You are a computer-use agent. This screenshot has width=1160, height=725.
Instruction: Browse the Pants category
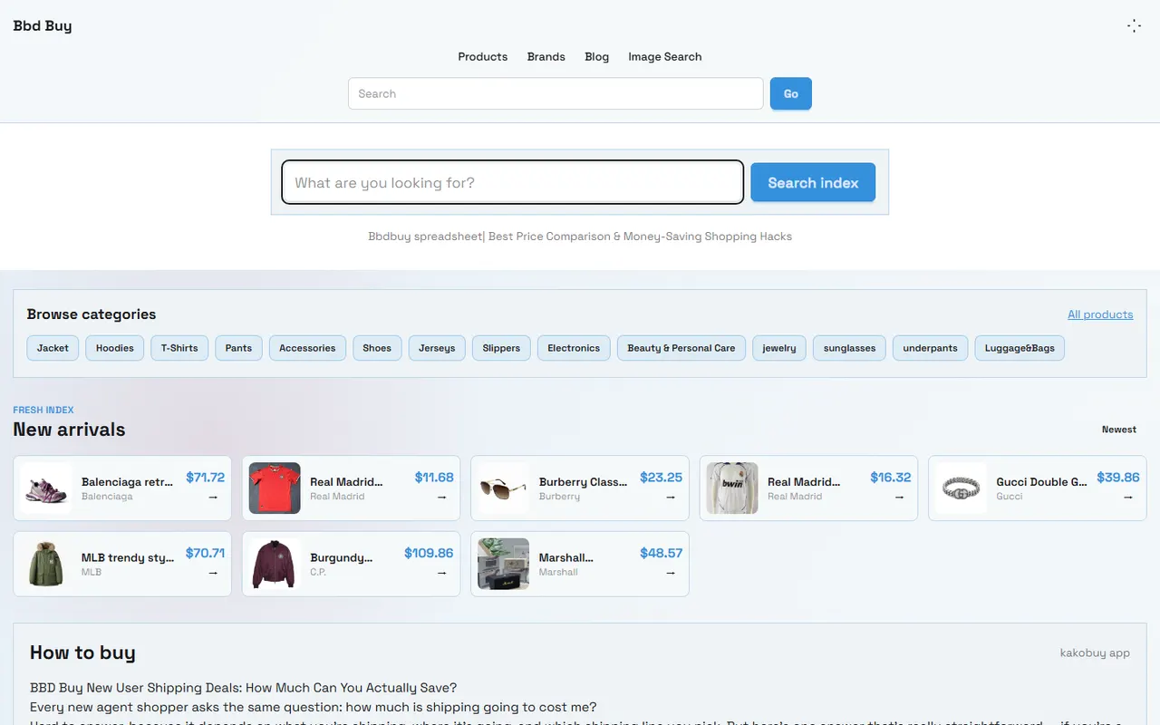(238, 348)
